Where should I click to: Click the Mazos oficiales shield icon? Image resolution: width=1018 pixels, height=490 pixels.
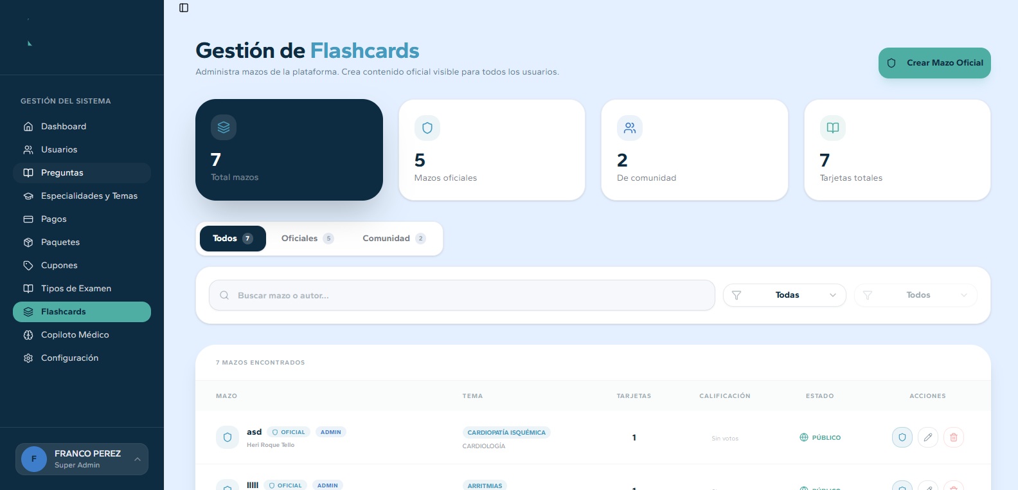point(427,128)
